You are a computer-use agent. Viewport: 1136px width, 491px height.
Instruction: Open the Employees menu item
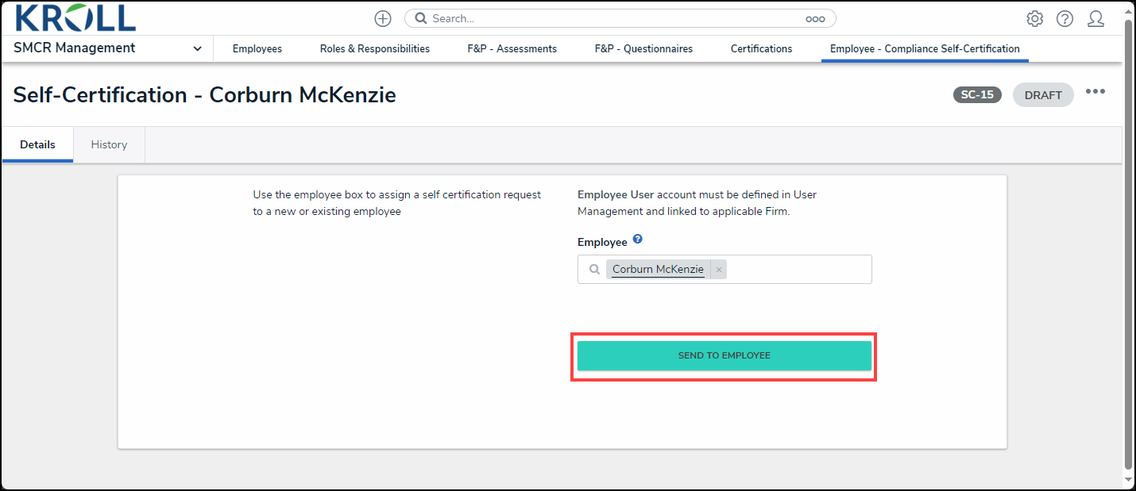click(257, 48)
